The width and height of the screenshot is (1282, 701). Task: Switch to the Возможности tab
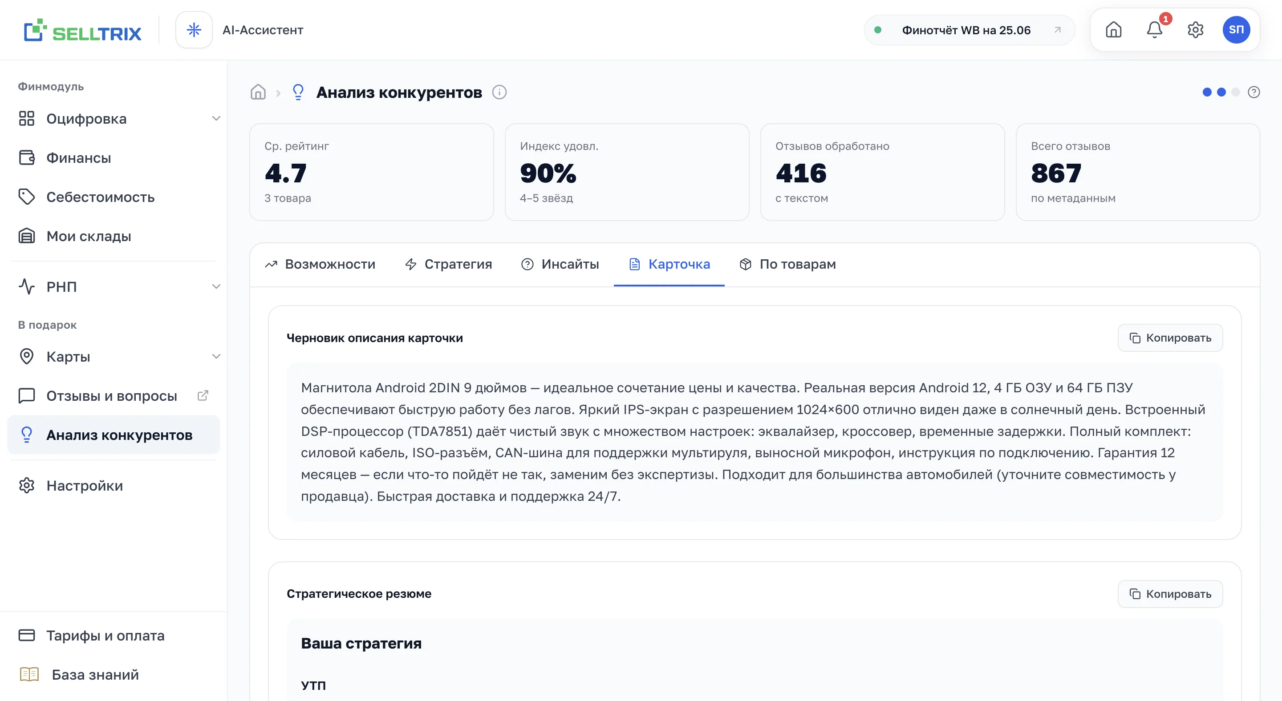[x=320, y=264]
